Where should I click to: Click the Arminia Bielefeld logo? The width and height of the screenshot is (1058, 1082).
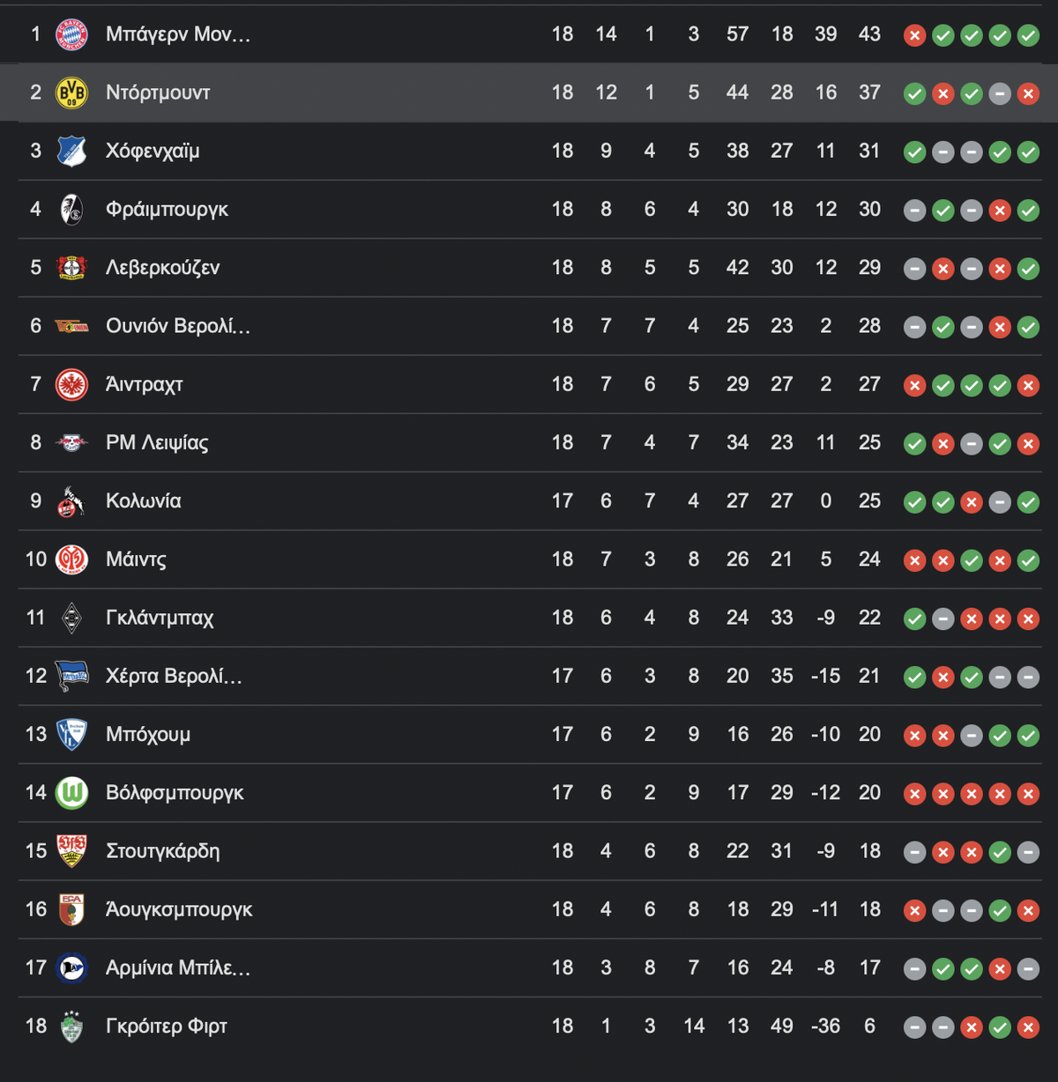point(71,968)
